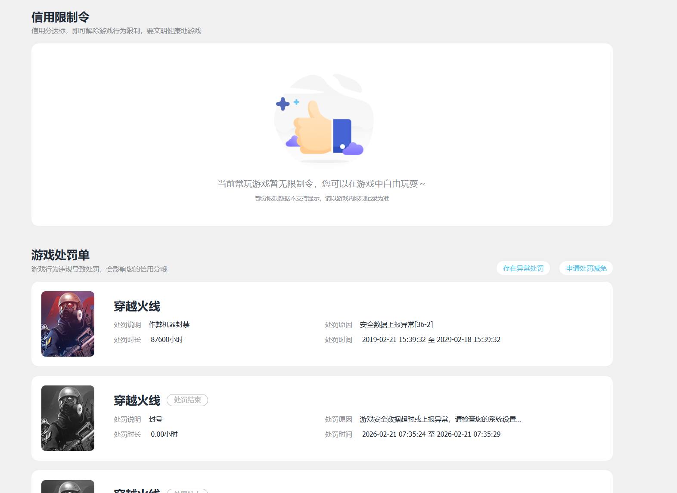Click the truncated reason 游戏安全数据超时或上报异常
The height and width of the screenshot is (493, 677).
(441, 419)
